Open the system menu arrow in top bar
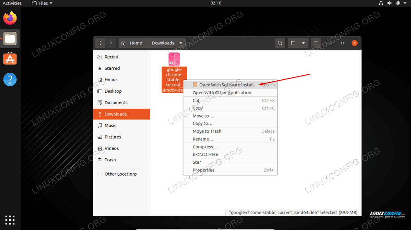The image size is (411, 230). pyautogui.click(x=406, y=3)
